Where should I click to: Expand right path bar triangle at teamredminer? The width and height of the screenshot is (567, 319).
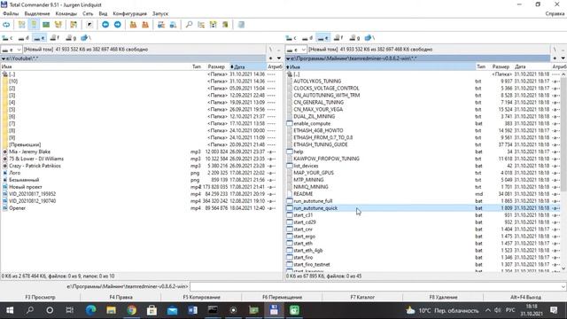pyautogui.click(x=288, y=58)
